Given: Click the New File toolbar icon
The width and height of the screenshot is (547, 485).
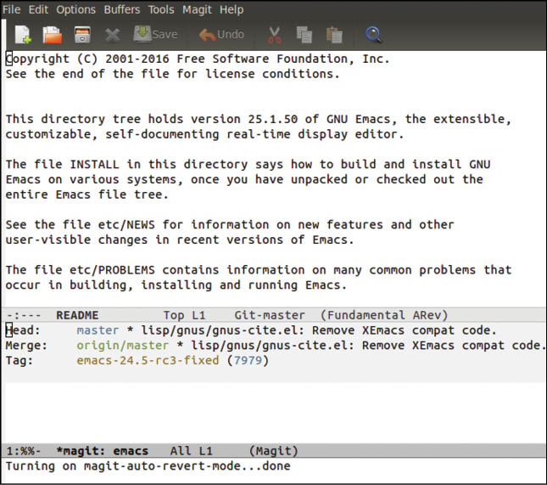Looking at the screenshot, I should coord(23,35).
